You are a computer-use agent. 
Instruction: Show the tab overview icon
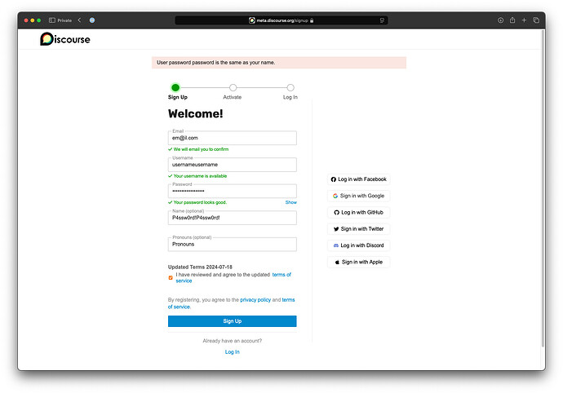(536, 20)
